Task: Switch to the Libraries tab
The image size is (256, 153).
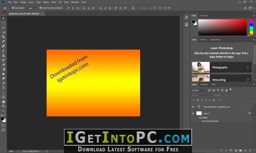Action: (x=203, y=39)
